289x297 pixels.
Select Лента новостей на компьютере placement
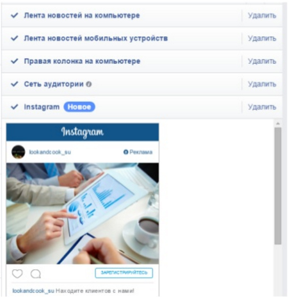pos(82,15)
